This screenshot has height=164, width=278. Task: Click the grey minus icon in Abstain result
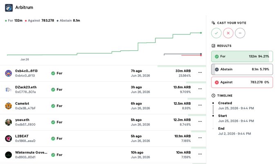click(x=217, y=70)
